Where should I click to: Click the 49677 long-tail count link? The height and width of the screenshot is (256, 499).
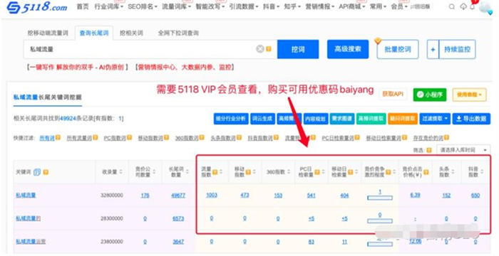point(178,195)
